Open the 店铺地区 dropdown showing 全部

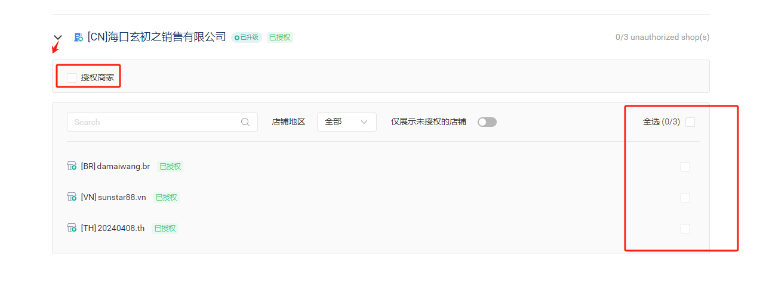(x=347, y=122)
